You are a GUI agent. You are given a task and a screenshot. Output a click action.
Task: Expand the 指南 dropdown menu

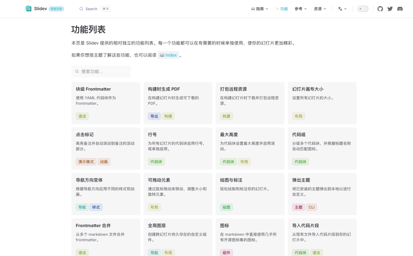(260, 9)
